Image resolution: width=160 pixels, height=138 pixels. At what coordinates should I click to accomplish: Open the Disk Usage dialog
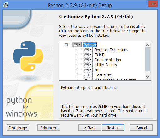(x=18, y=128)
